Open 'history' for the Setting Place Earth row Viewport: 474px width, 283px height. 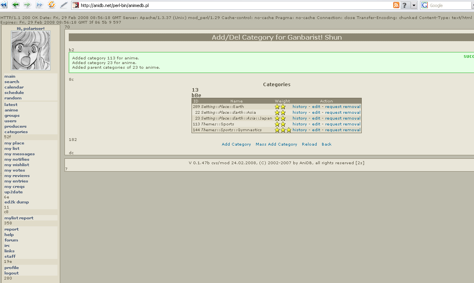300,107
